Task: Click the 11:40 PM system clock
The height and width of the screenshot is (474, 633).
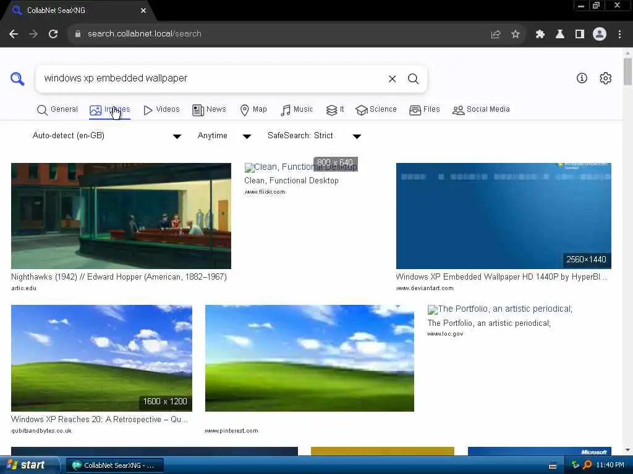Action: 610,465
